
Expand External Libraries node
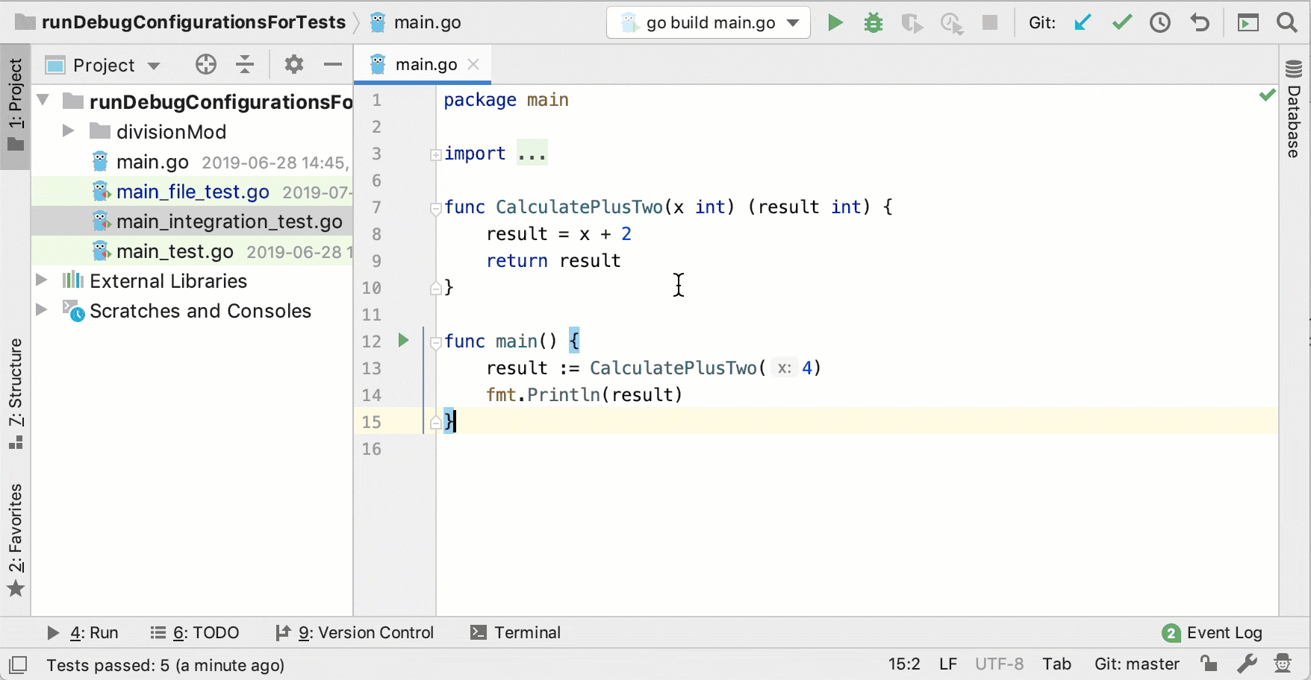(42, 281)
